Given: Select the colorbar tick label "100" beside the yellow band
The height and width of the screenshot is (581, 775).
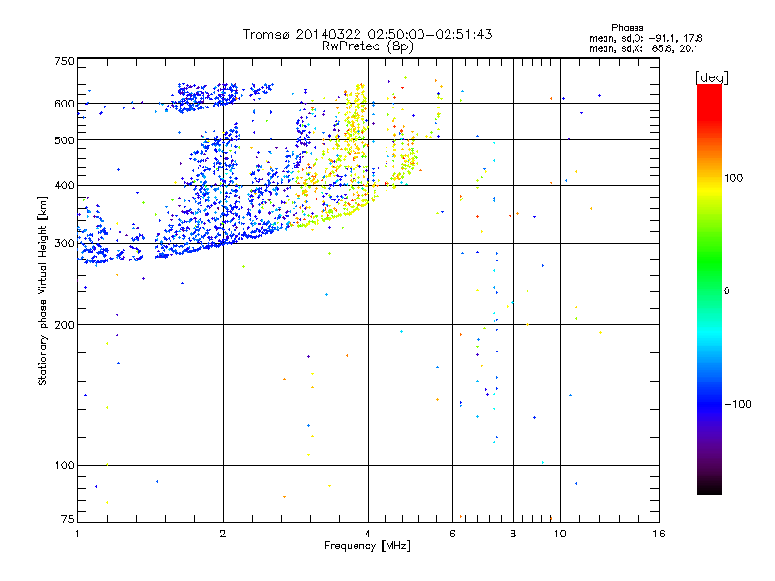Looking at the screenshot, I should 733,178.
